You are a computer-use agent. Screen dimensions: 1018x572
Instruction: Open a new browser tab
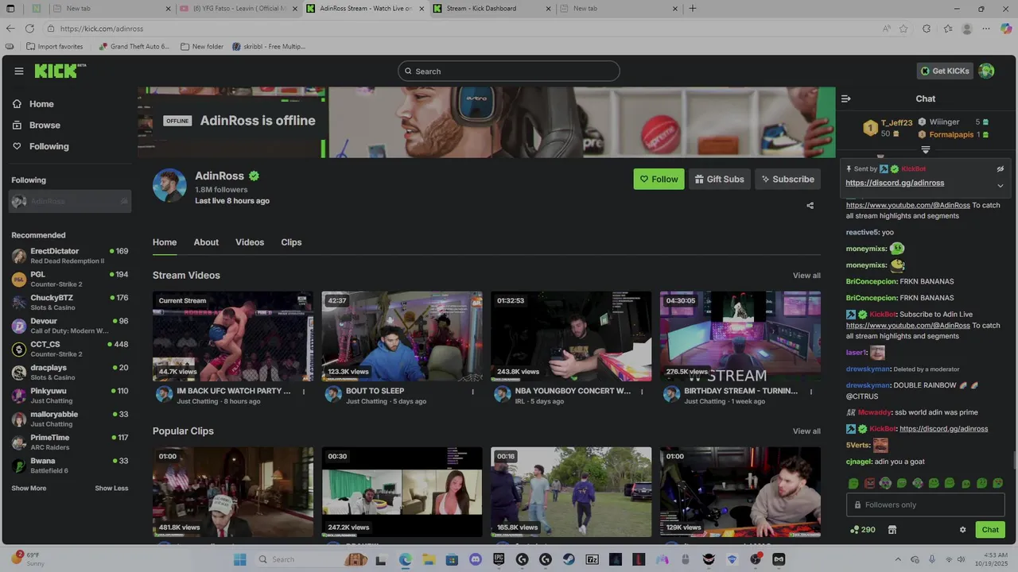(693, 9)
